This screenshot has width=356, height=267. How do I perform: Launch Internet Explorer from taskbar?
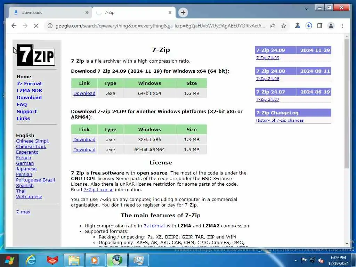pos(31,260)
